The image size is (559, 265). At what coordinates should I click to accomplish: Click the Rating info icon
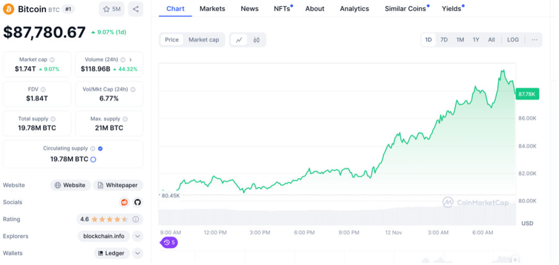tap(136, 220)
